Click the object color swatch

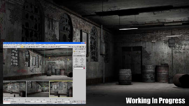click(x=84, y=68)
